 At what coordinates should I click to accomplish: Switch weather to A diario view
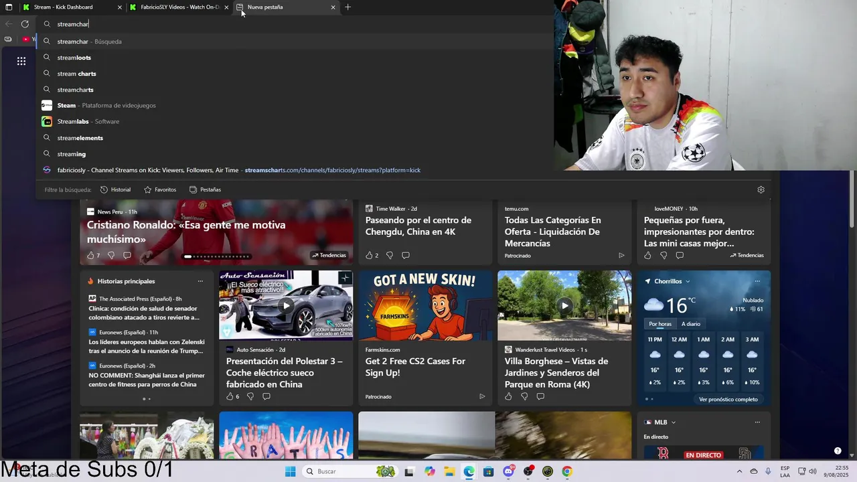pos(691,324)
